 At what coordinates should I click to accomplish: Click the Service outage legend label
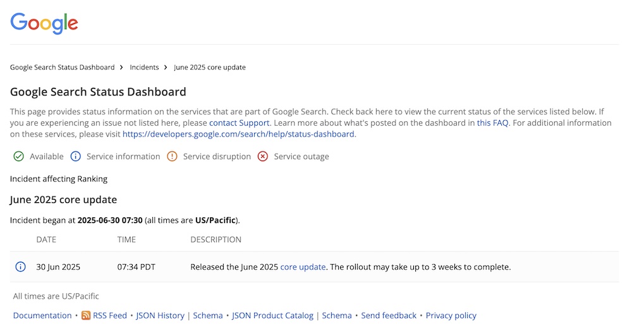(301, 157)
